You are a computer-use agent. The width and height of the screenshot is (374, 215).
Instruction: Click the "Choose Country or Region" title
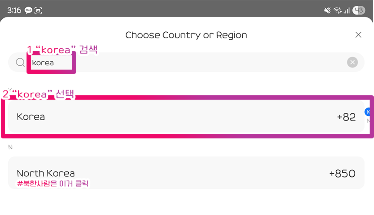(x=186, y=35)
